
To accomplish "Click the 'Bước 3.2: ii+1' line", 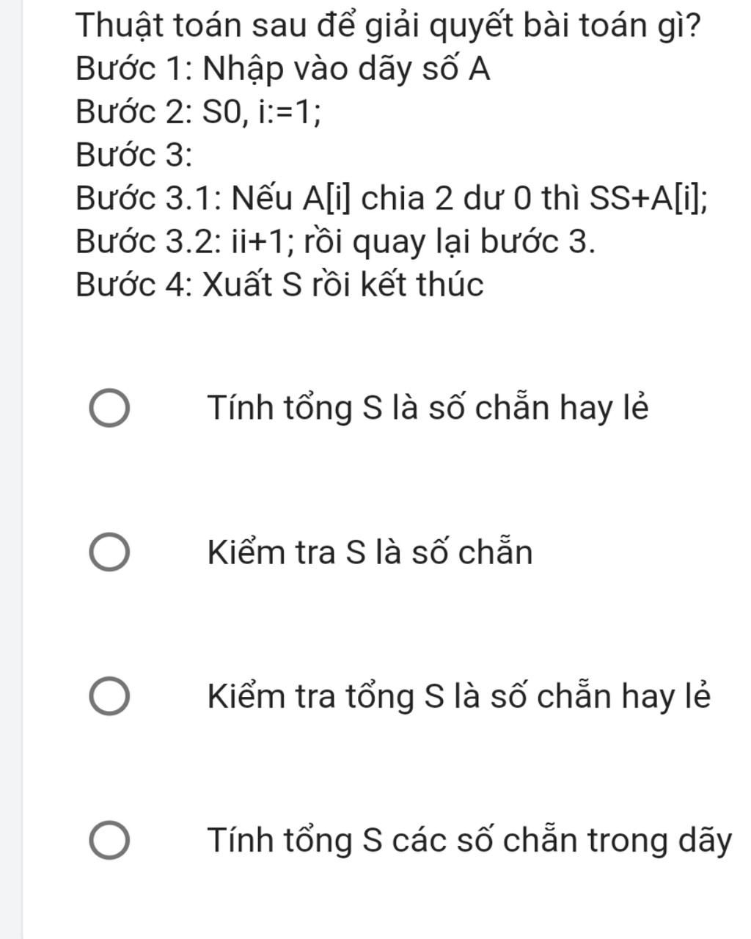I will point(335,241).
